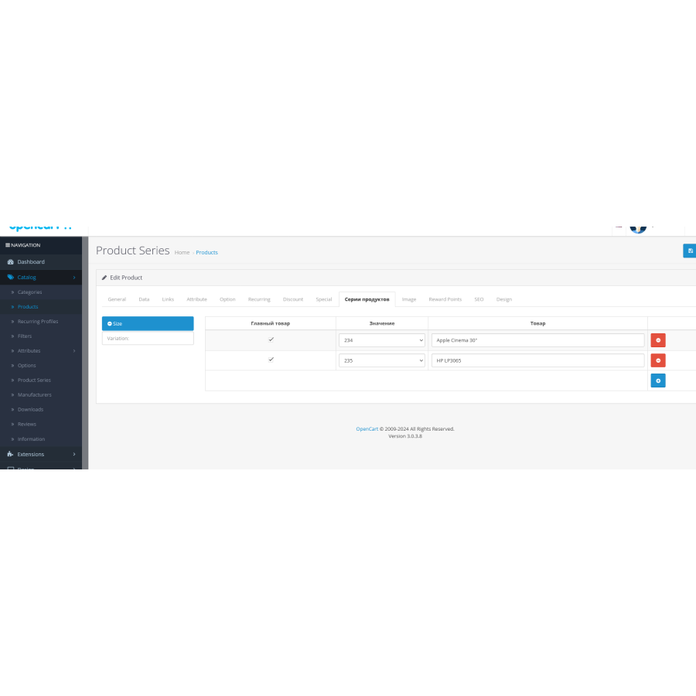This screenshot has width=696, height=696.
Task: Remove the HP LP3065 row
Action: 658,360
